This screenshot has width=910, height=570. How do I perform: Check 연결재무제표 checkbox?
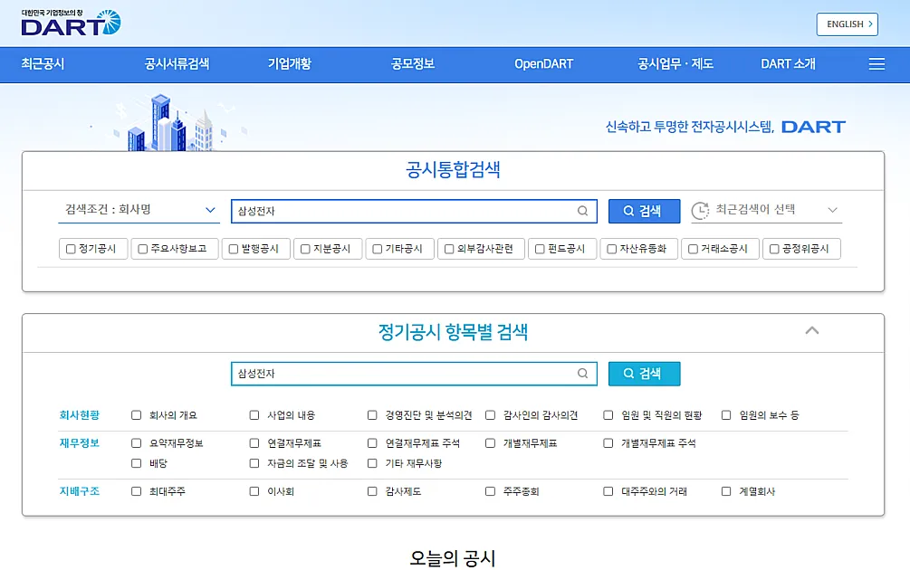[254, 443]
